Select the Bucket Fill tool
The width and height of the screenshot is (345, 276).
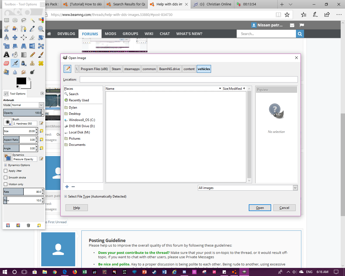(x=15, y=55)
